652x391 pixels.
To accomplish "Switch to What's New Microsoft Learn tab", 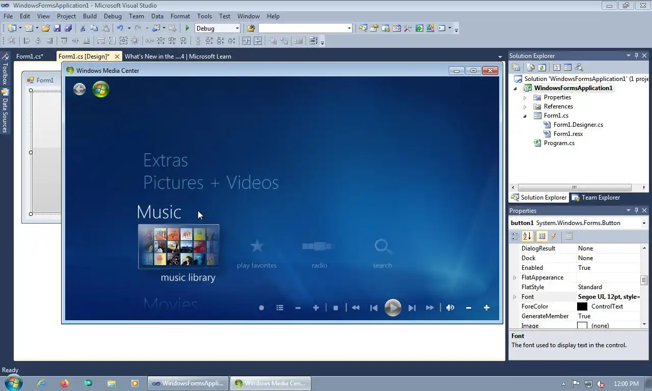I will click(x=178, y=57).
